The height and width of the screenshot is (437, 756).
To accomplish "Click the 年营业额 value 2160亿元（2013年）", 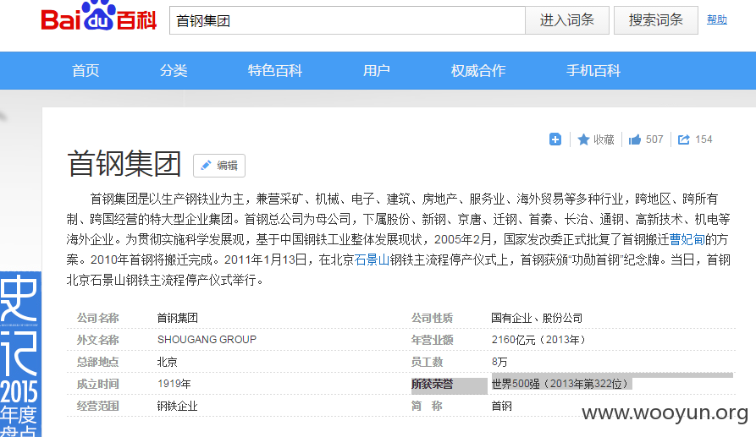I will pos(539,340).
